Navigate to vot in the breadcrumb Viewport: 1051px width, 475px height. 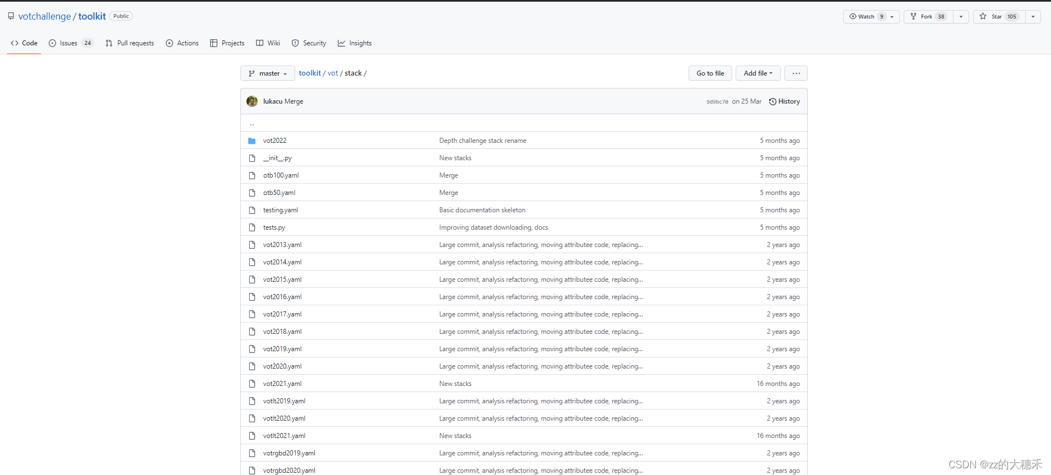pos(333,73)
